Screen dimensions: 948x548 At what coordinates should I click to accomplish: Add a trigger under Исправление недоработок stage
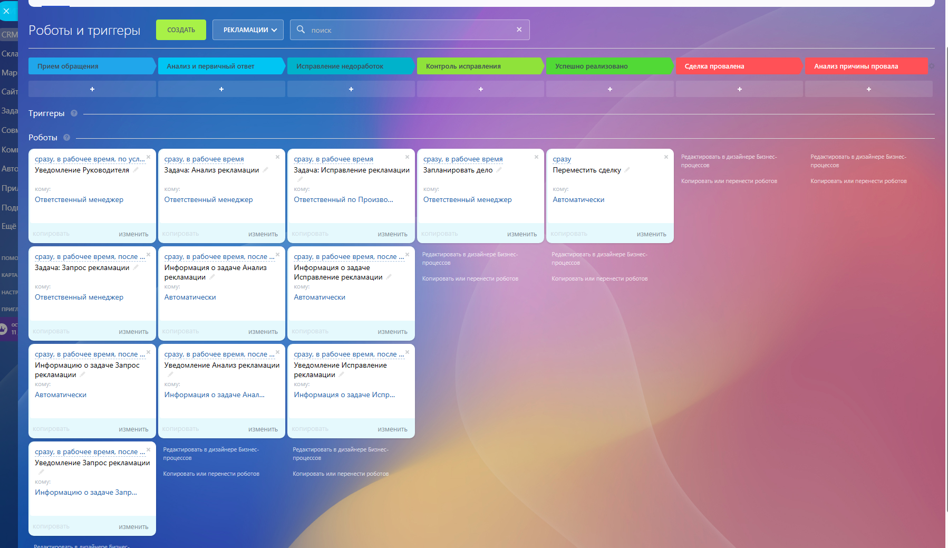click(x=351, y=89)
